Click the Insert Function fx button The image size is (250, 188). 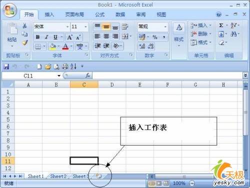coord(87,75)
